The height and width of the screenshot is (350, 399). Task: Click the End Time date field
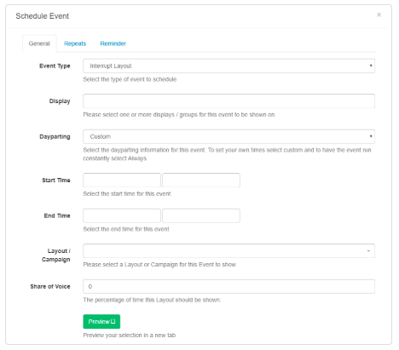[x=122, y=215]
